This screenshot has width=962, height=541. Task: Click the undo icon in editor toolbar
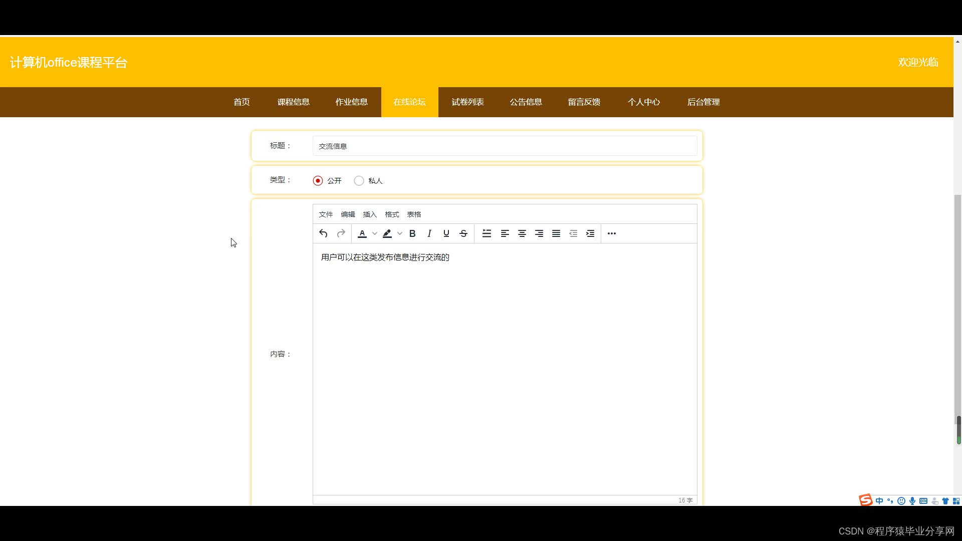[x=323, y=233]
